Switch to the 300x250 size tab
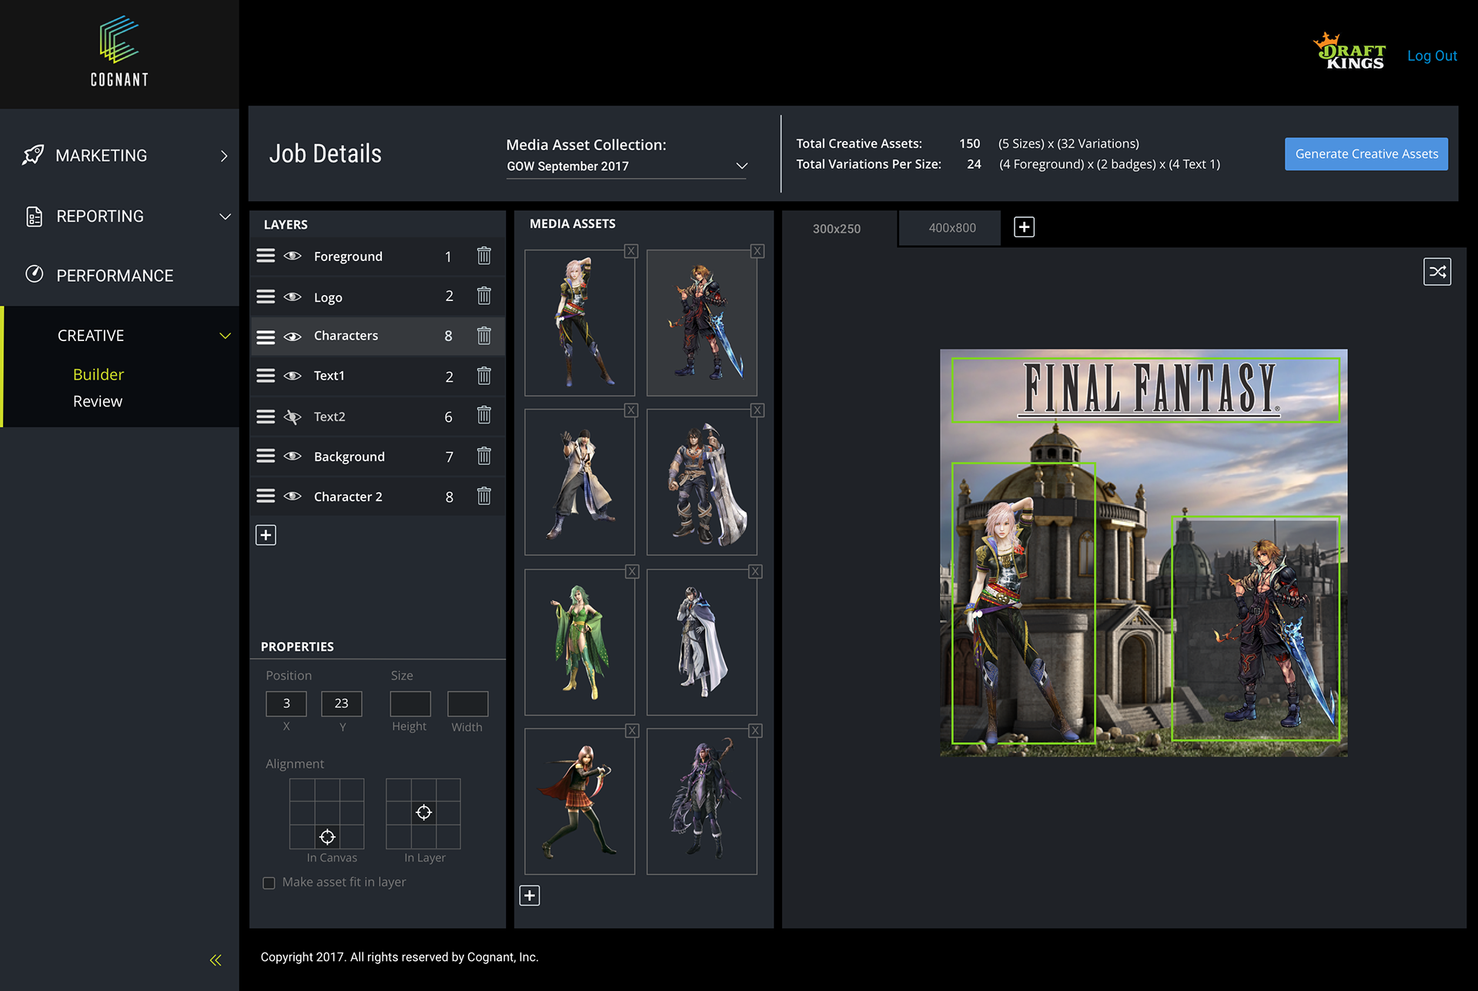This screenshot has width=1478, height=991. tap(838, 229)
